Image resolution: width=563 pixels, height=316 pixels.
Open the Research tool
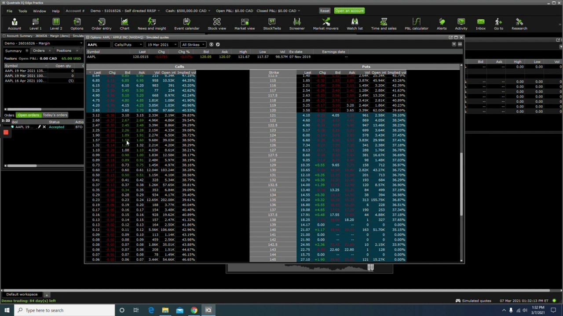pos(519,24)
